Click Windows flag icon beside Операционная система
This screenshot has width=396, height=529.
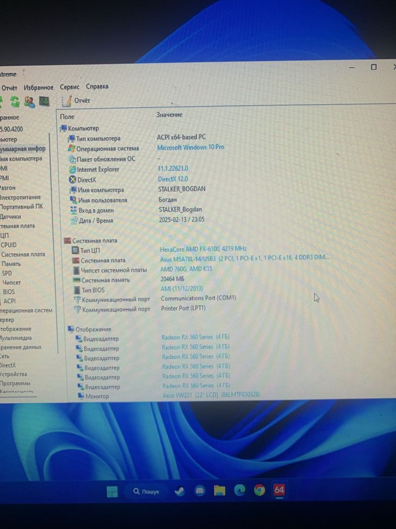coord(71,149)
